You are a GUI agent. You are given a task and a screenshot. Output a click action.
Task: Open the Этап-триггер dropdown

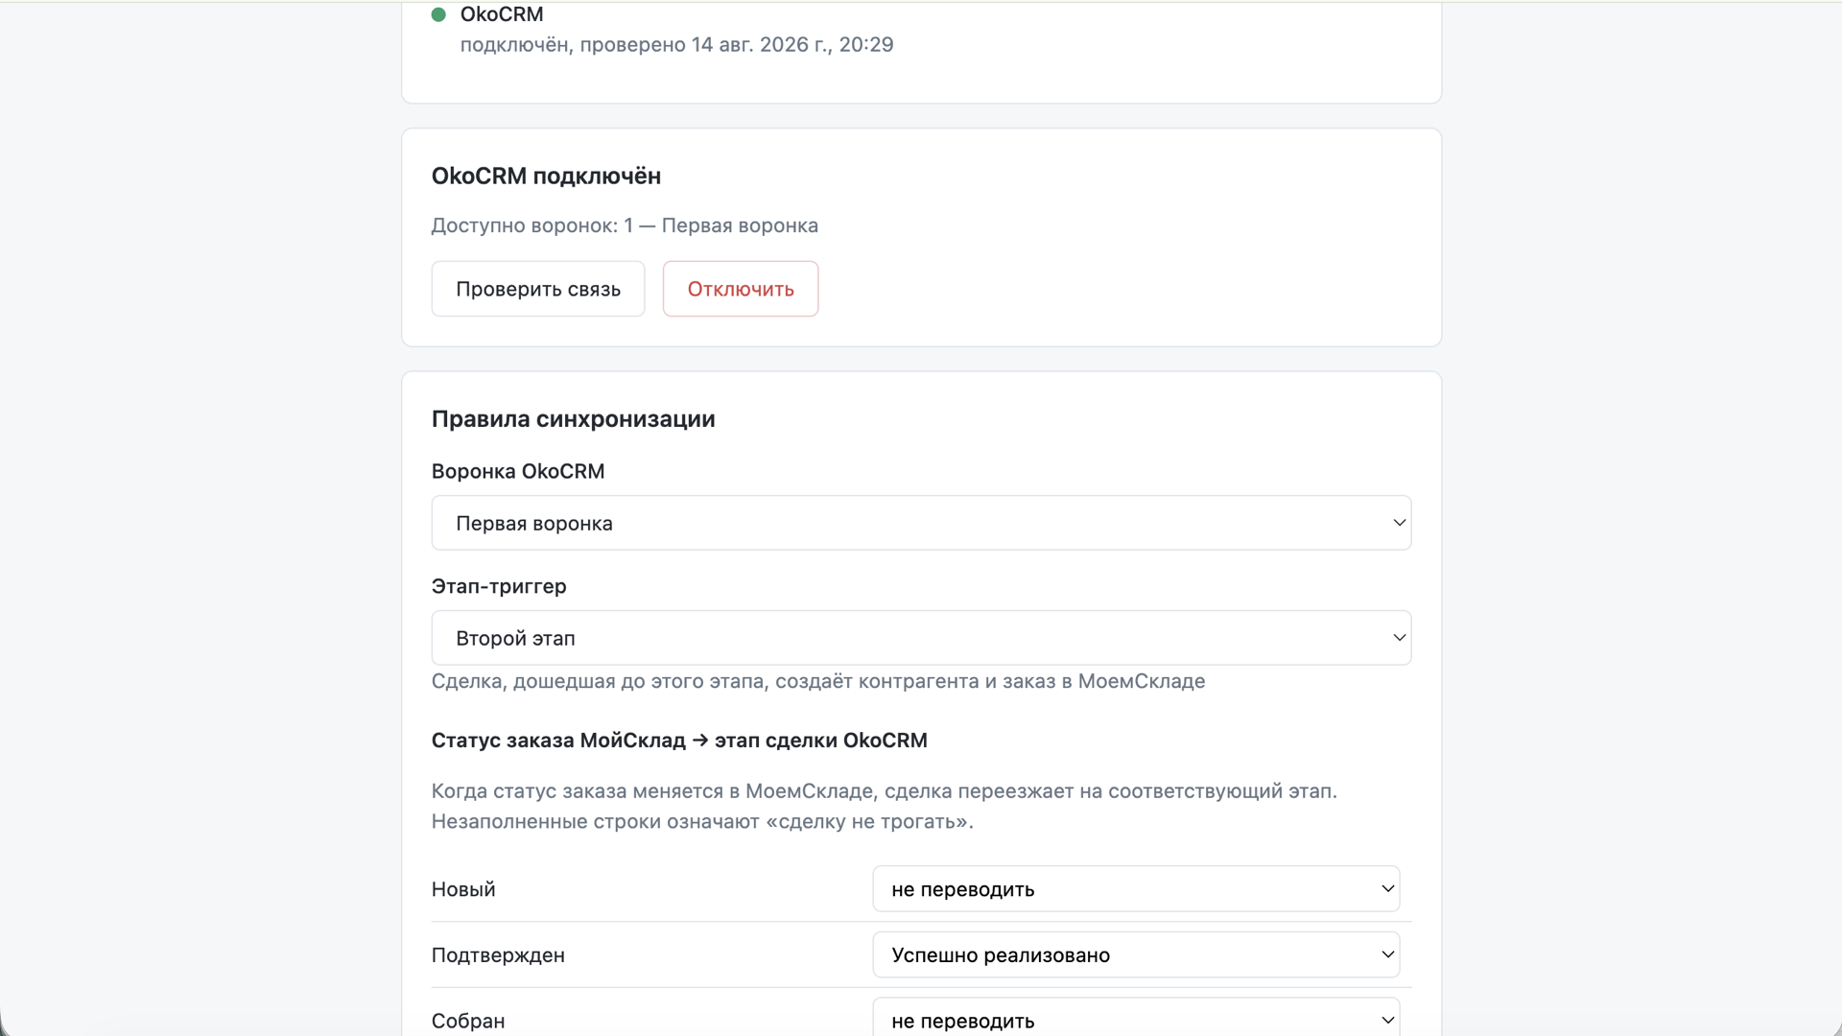(x=921, y=638)
